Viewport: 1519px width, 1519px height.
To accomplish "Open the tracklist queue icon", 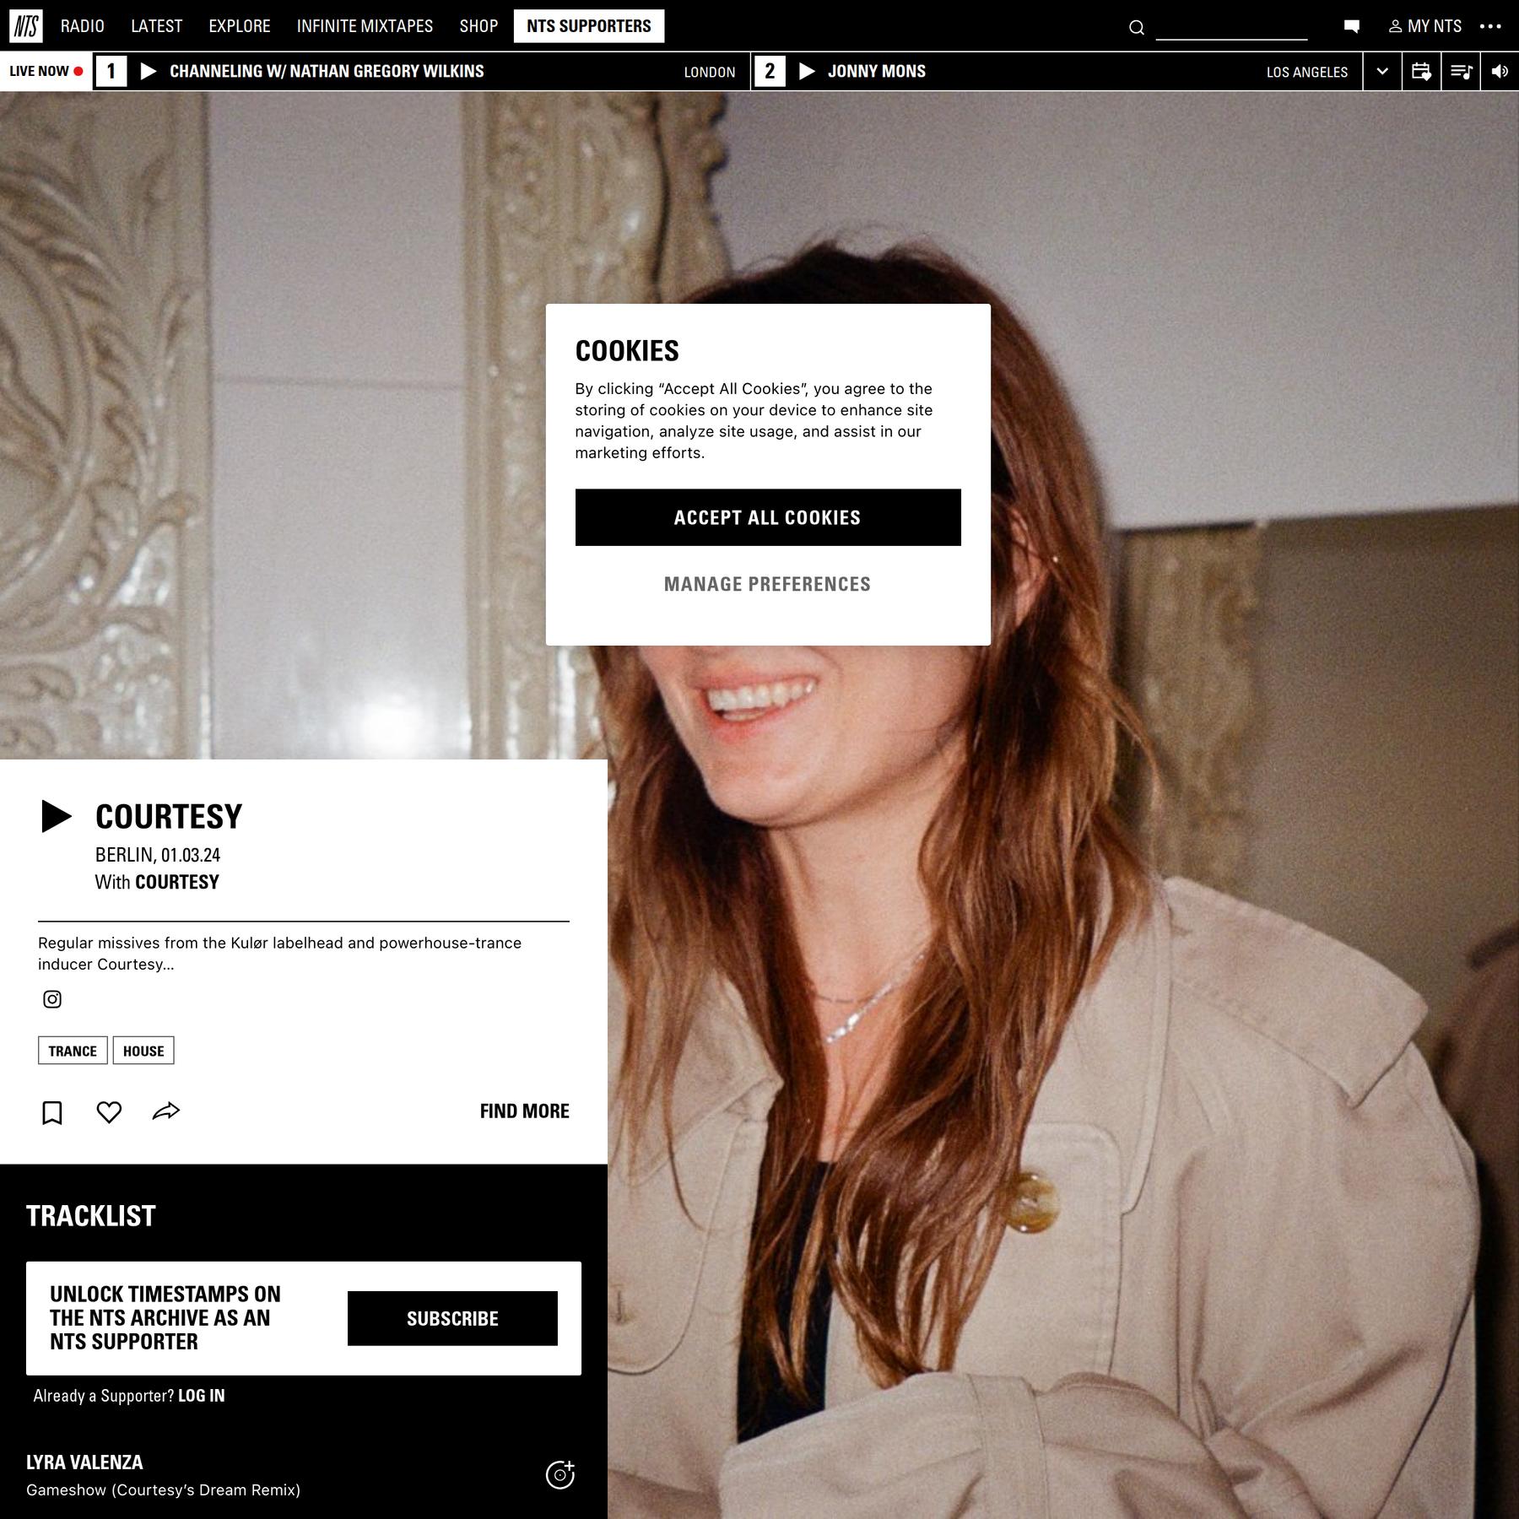I will coord(1461,72).
